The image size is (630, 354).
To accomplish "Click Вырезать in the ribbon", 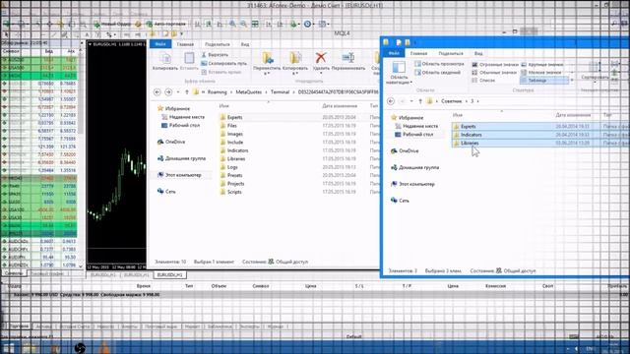I will (215, 55).
